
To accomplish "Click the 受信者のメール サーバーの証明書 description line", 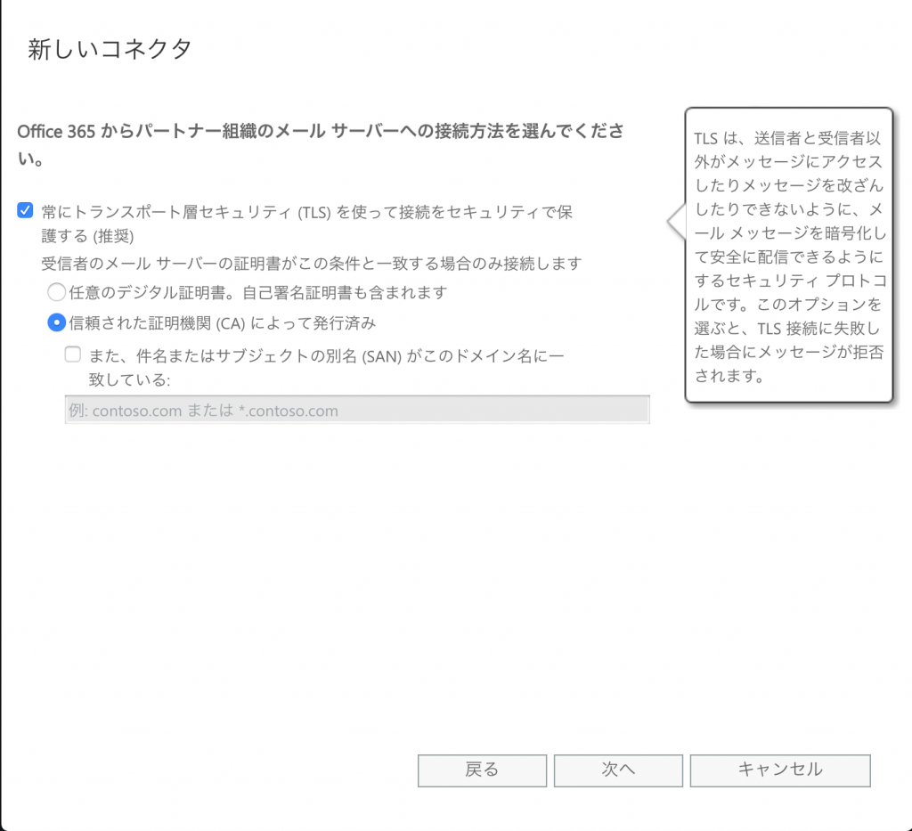I will pyautogui.click(x=311, y=264).
